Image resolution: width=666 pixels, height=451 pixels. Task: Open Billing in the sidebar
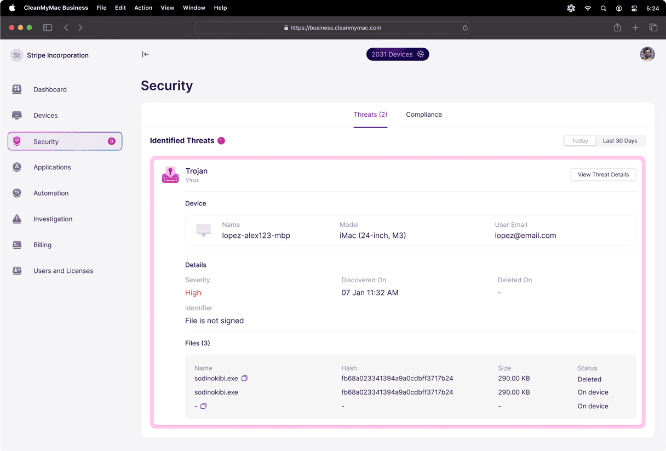pos(42,245)
